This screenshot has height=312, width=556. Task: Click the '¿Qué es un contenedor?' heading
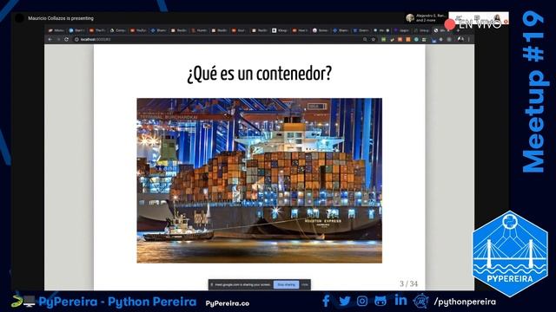[260, 74]
